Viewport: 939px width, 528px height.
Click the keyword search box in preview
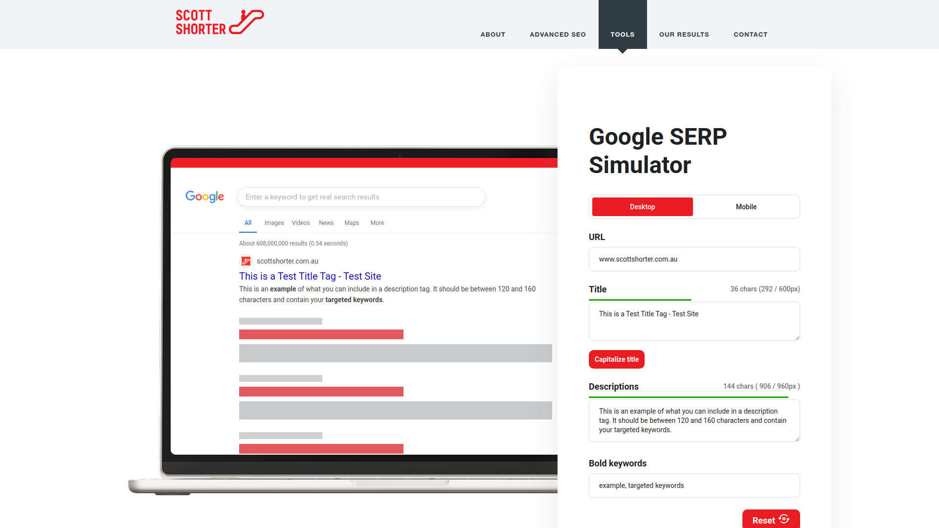361,197
